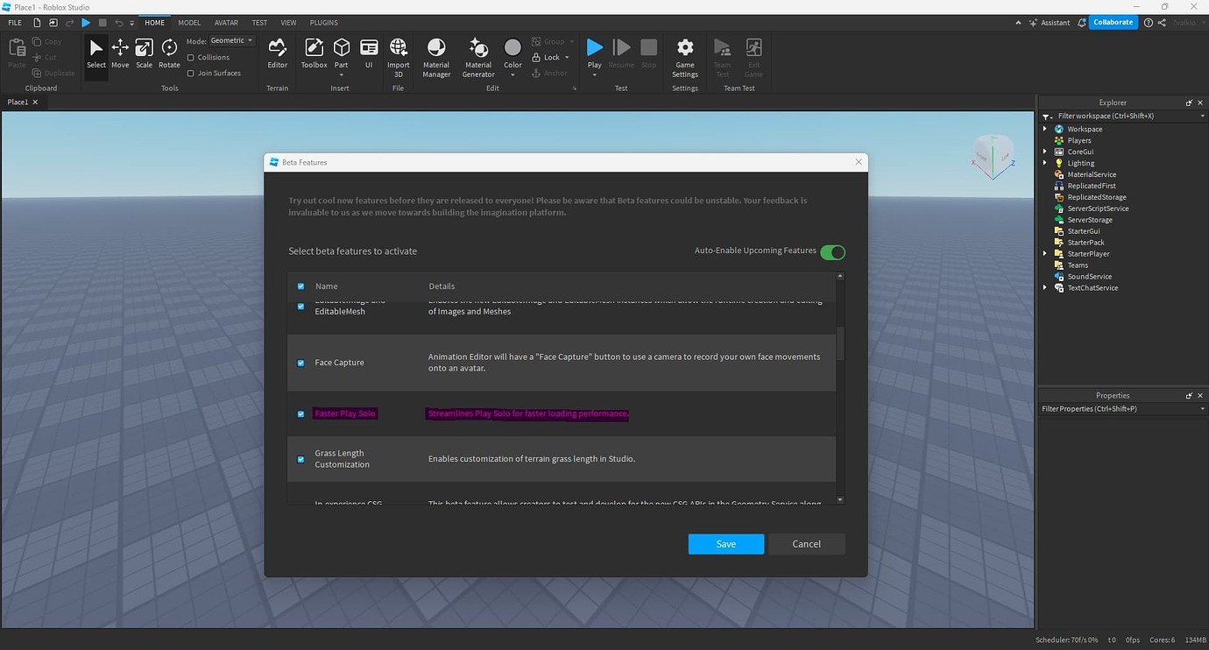Uncheck the Face Capture beta feature

point(300,363)
